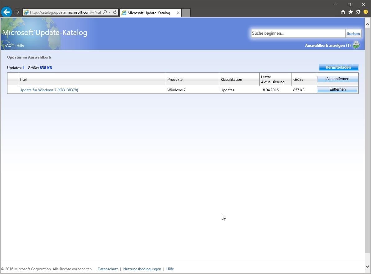This screenshot has width=371, height=274.
Task: Click the Alle entfernen button
Action: coord(338,79)
